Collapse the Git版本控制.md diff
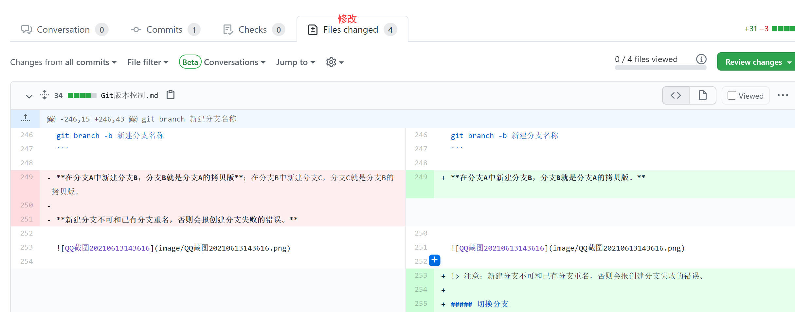Image resolution: width=795 pixels, height=312 pixels. pyautogui.click(x=29, y=96)
